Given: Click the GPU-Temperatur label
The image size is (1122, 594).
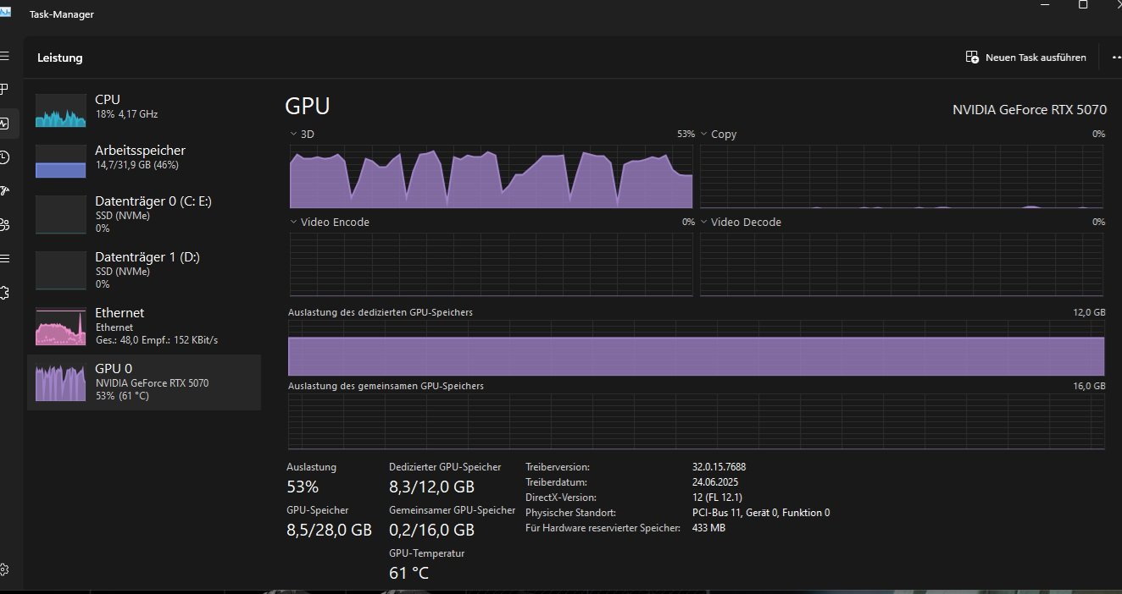Looking at the screenshot, I should pos(426,553).
